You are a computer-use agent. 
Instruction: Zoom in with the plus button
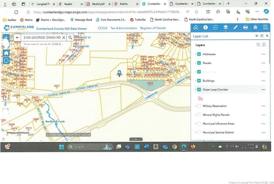coord(6,37)
